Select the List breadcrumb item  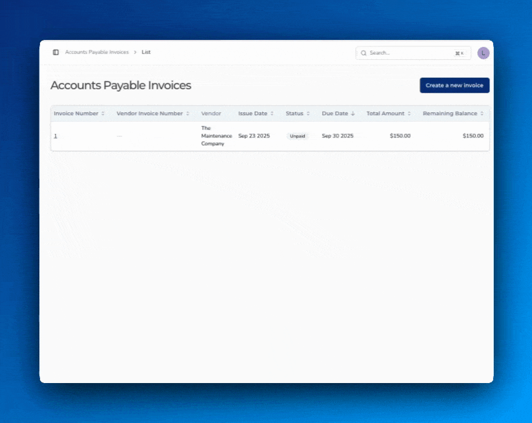pos(146,52)
